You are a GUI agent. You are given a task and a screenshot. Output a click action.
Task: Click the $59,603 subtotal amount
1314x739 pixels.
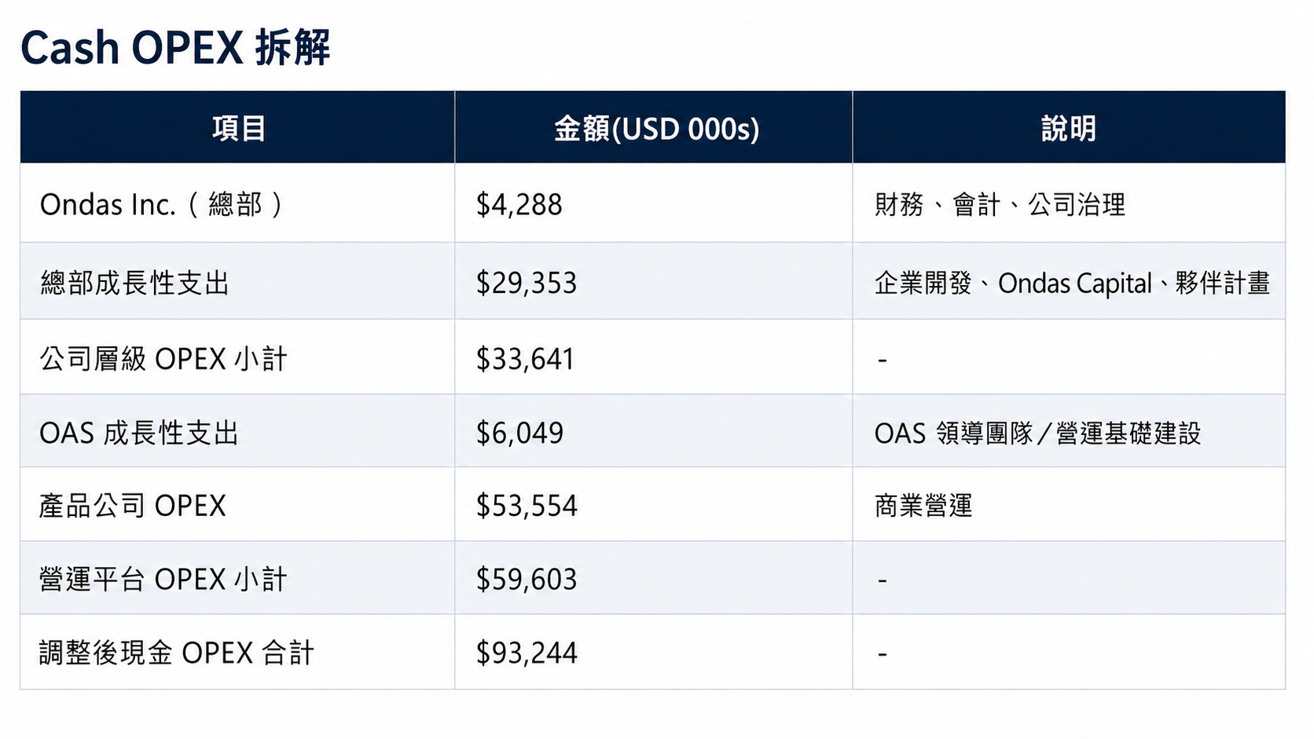pyautogui.click(x=527, y=580)
